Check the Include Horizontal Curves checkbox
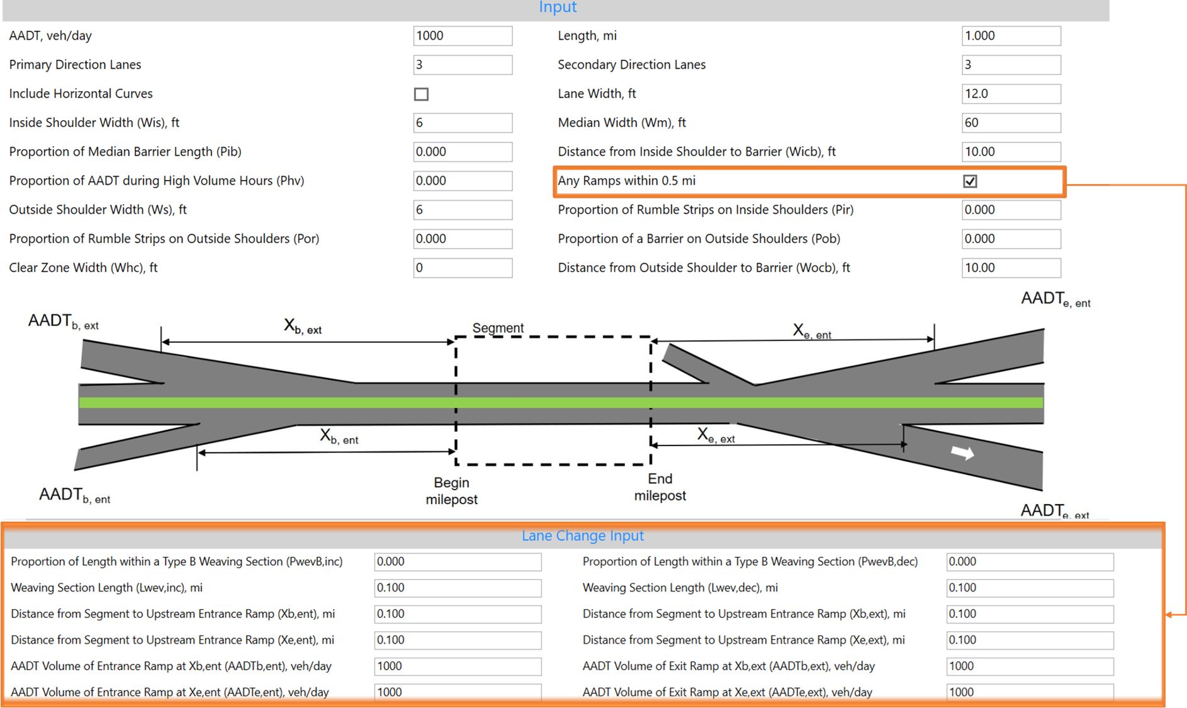Image resolution: width=1187 pixels, height=708 pixels. pos(421,94)
